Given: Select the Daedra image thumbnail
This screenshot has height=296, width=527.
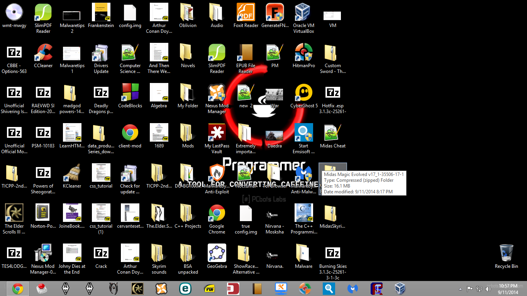Looking at the screenshot, I should (x=275, y=135).
